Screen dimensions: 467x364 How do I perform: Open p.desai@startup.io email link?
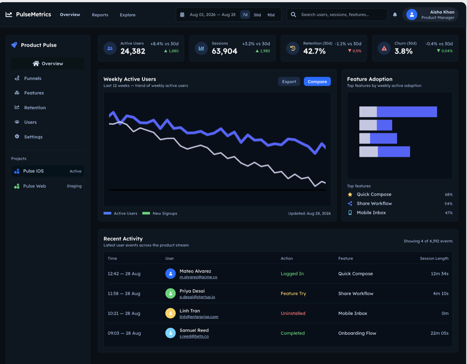[x=197, y=297]
